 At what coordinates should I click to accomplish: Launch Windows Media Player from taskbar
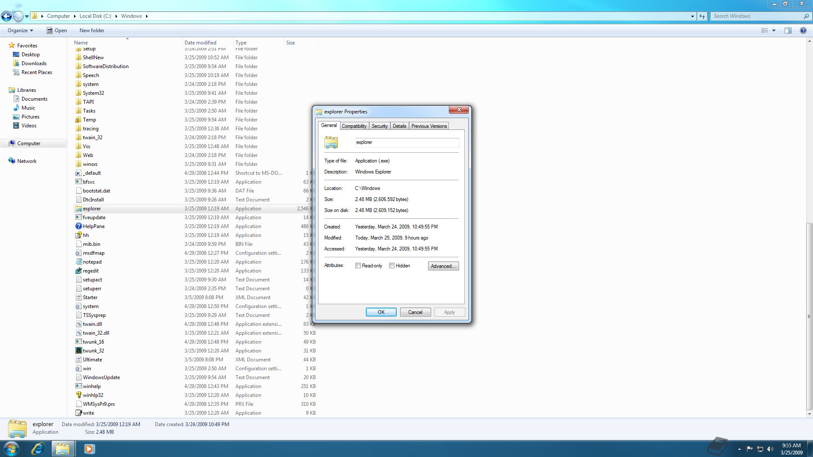click(89, 449)
